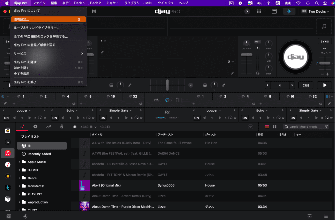Click the video layout icon beside the waveform button
Image resolution: width=335 pixels, height=220 pixels.
point(274,11)
